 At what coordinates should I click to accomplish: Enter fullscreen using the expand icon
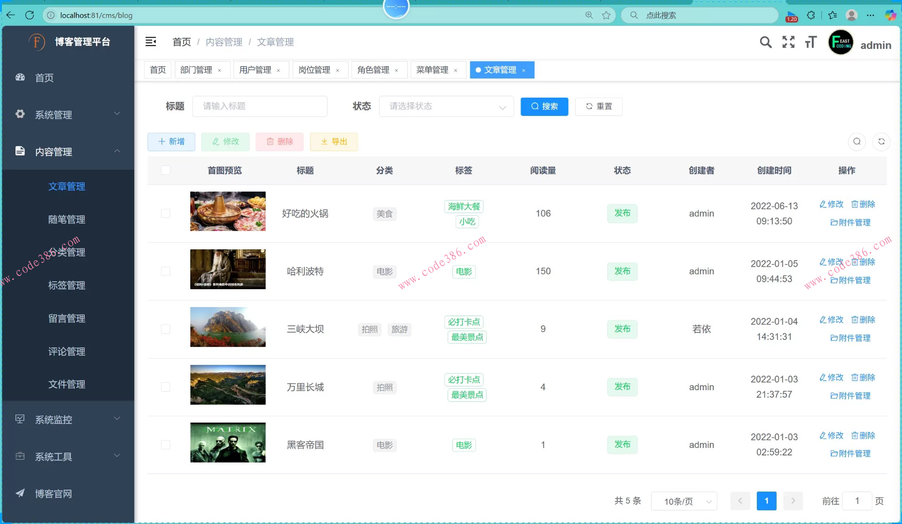tap(788, 42)
